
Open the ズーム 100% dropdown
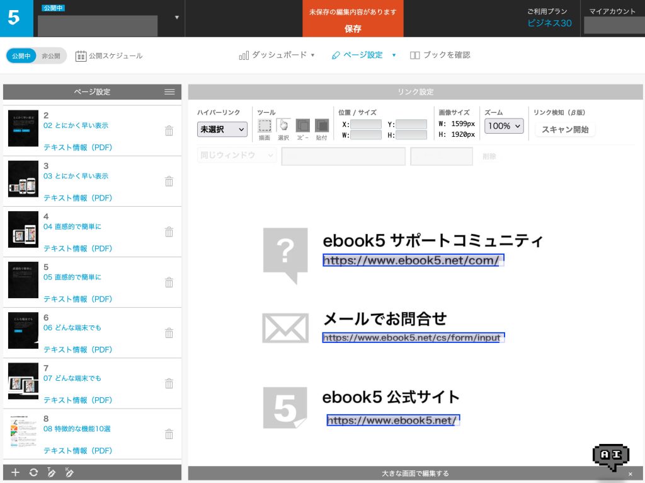(x=504, y=126)
